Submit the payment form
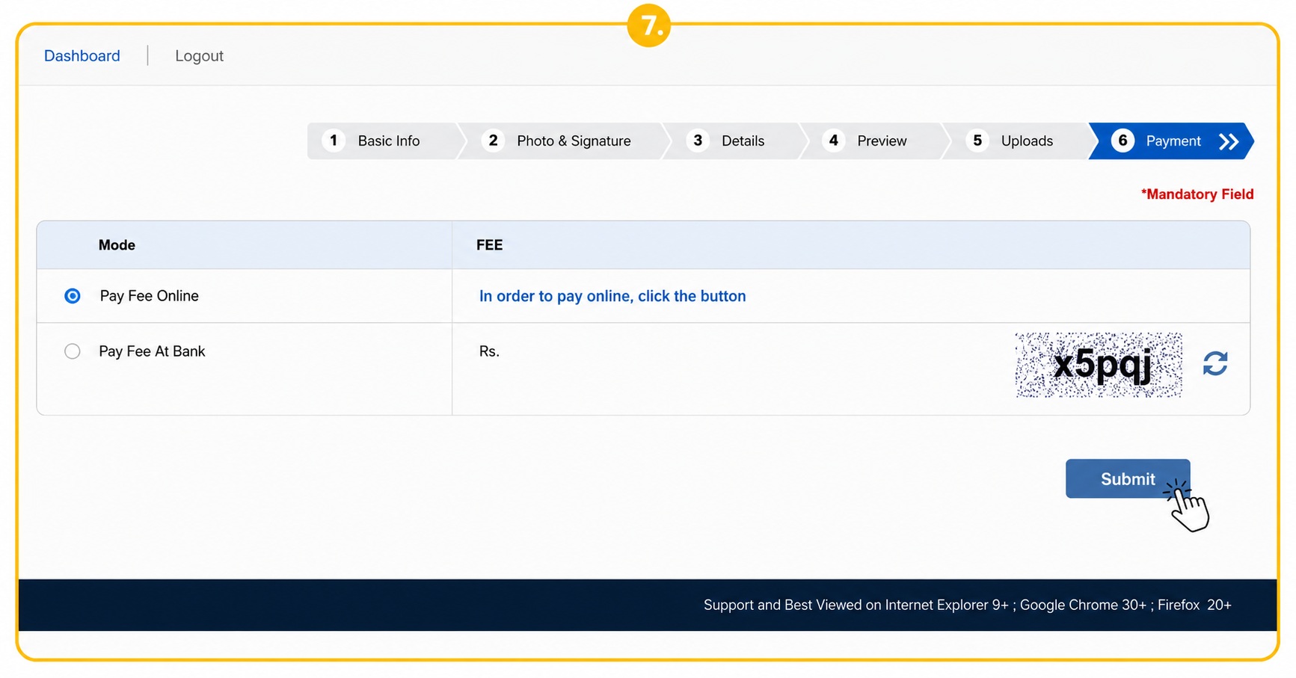Image resolution: width=1296 pixels, height=678 pixels. pos(1128,478)
